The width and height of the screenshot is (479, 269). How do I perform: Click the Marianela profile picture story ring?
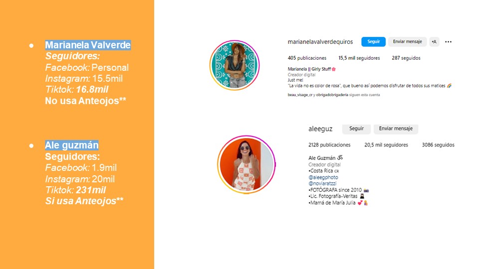click(235, 65)
